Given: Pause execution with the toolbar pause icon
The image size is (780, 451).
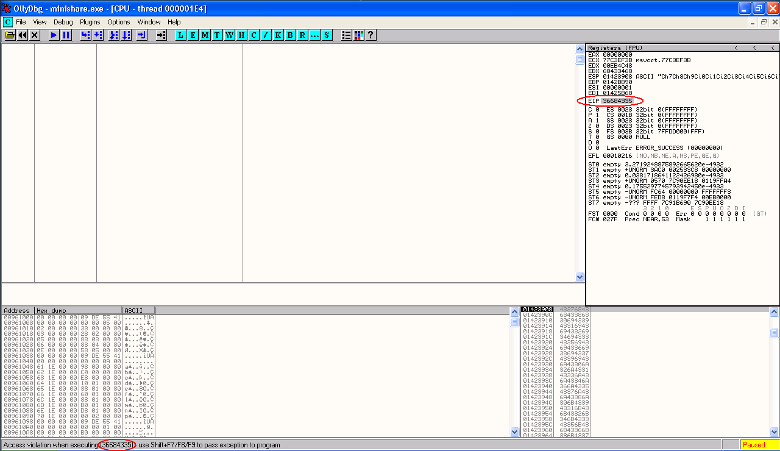Looking at the screenshot, I should point(66,35).
